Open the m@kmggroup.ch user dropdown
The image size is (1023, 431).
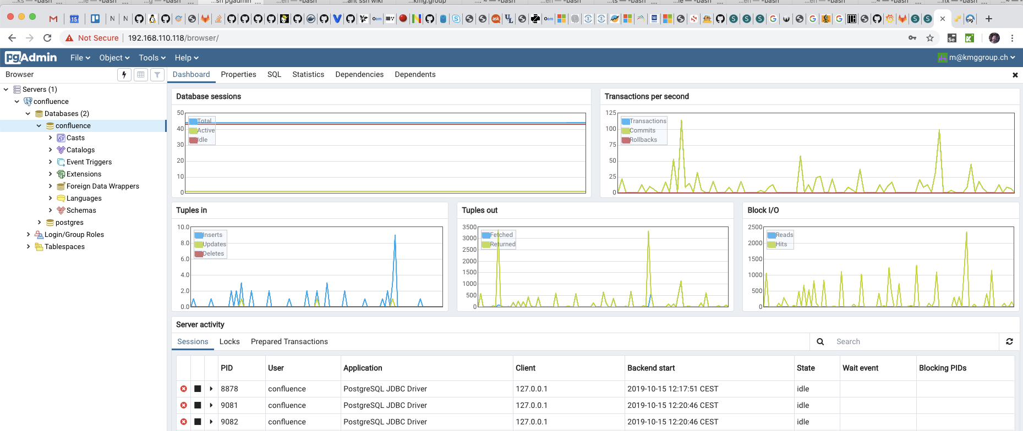click(977, 58)
